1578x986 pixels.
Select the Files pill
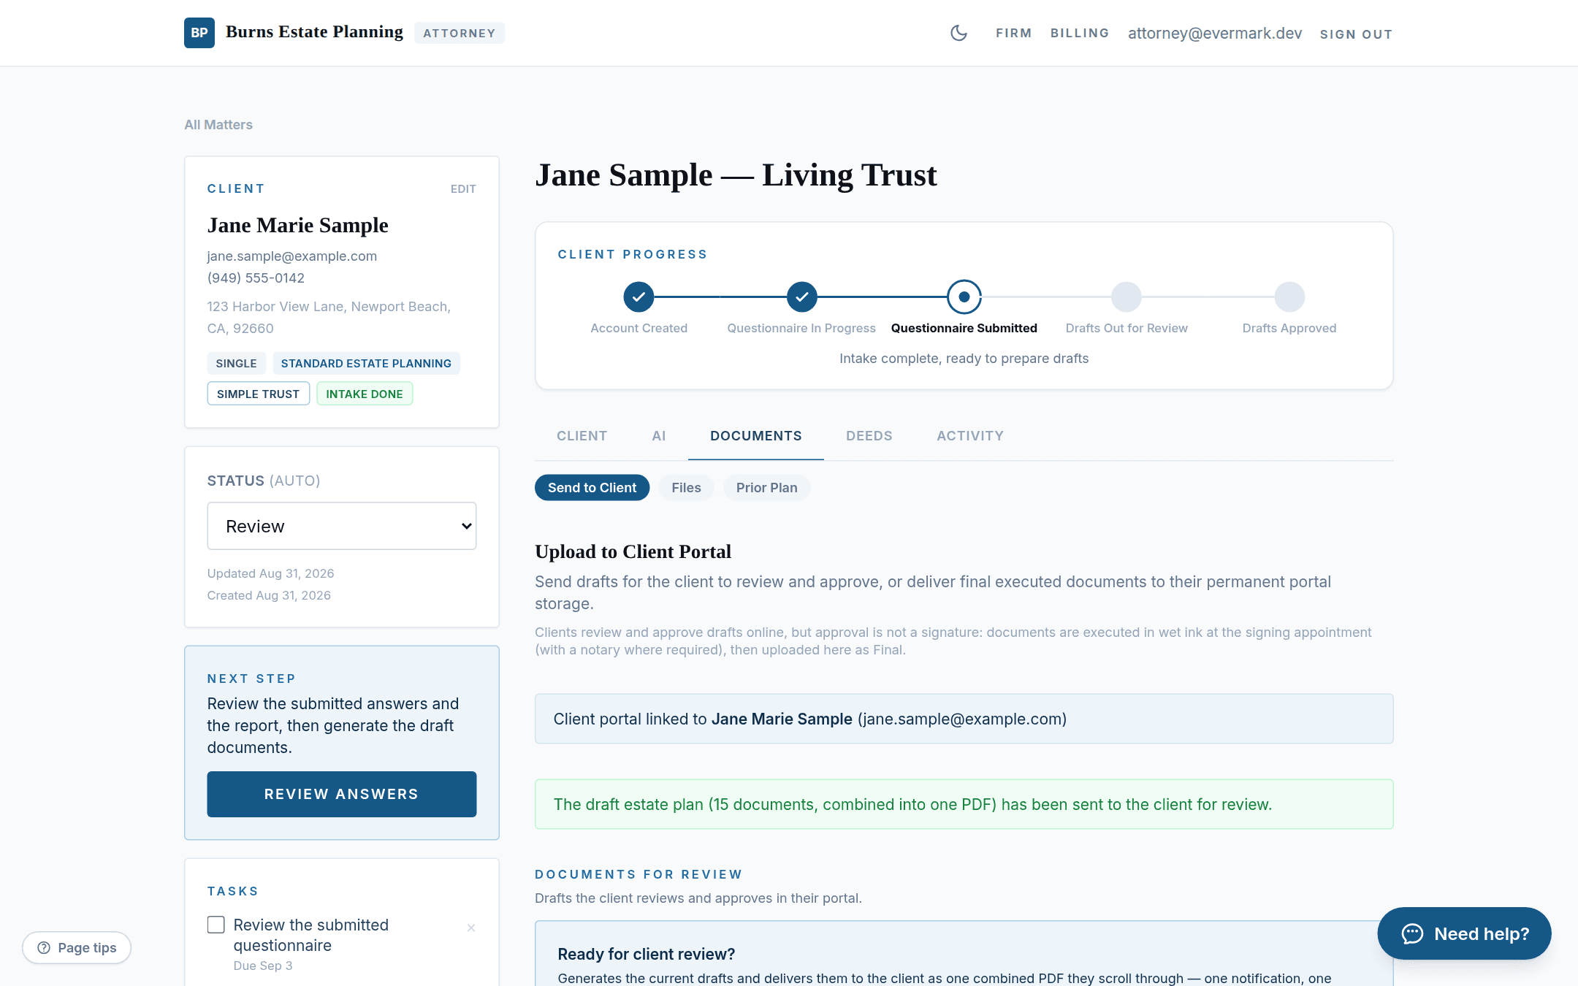click(686, 487)
